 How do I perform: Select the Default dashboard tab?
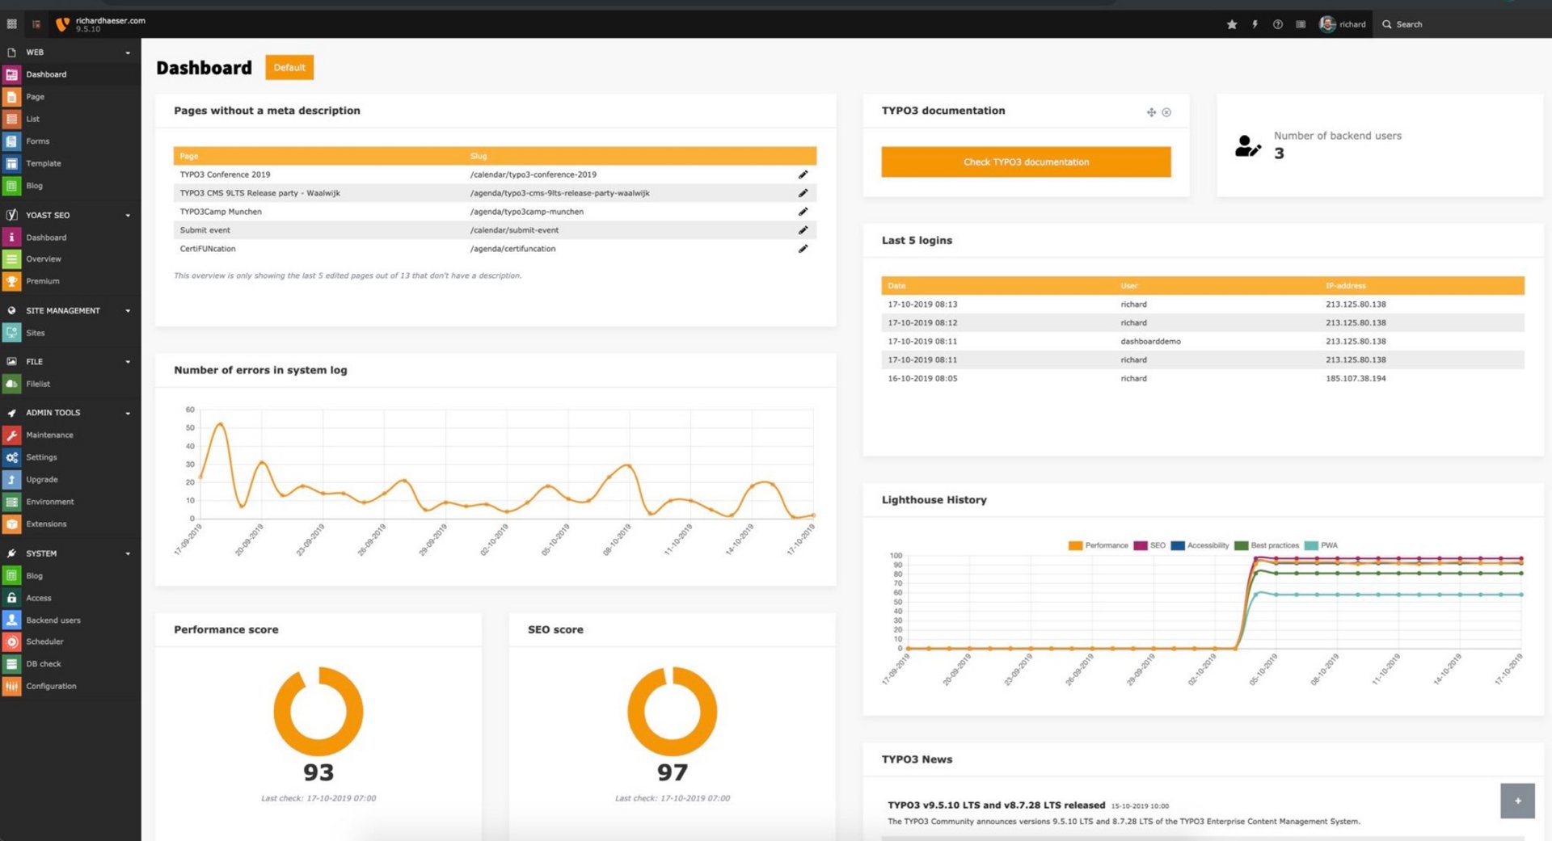(x=289, y=68)
